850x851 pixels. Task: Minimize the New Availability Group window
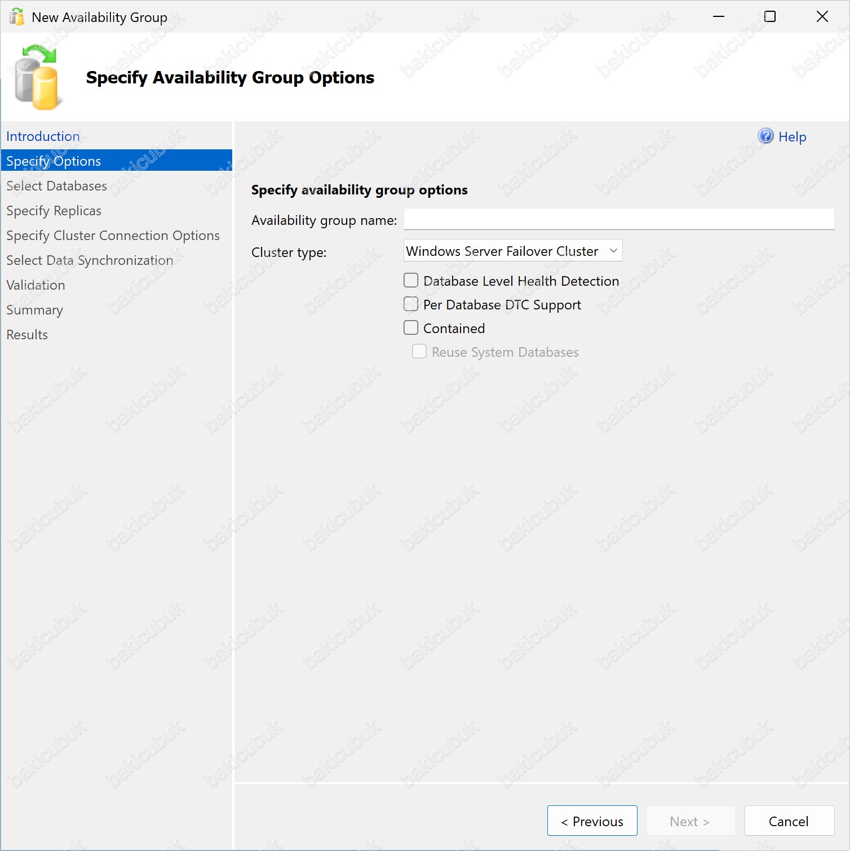click(719, 17)
